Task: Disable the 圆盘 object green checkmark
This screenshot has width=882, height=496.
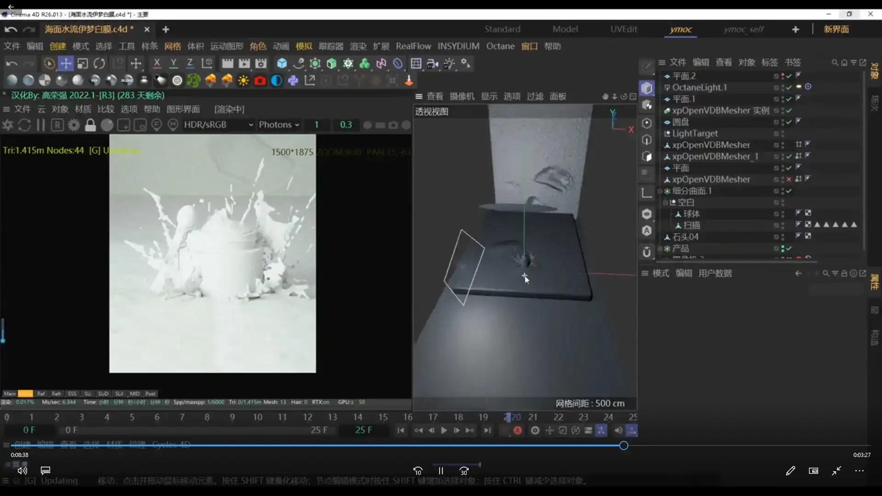Action: pos(789,122)
